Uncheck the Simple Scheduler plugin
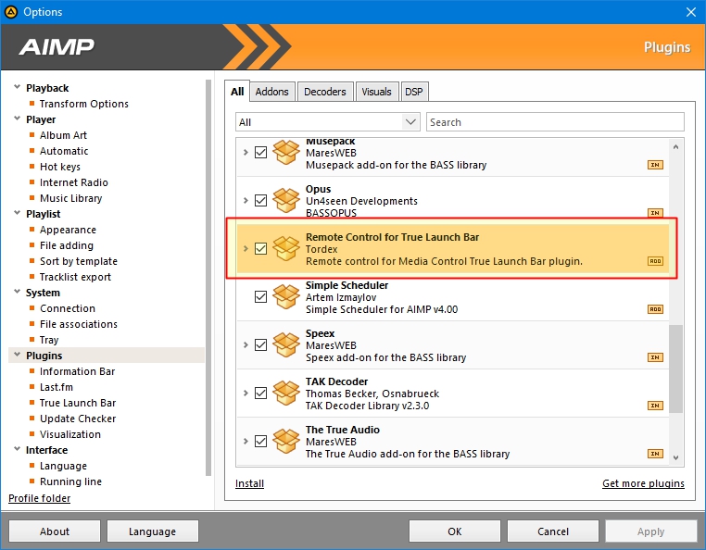The image size is (706, 550). [x=260, y=297]
